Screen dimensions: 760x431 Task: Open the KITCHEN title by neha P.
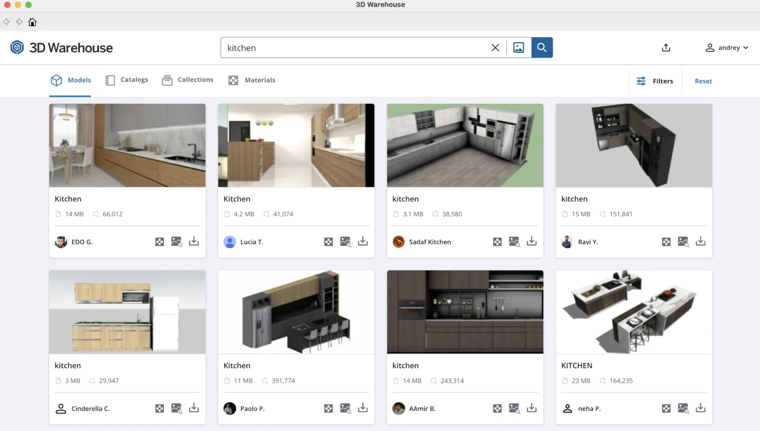point(577,365)
